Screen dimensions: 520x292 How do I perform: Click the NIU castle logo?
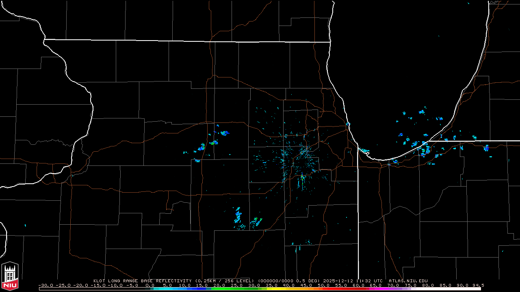tap(10, 276)
